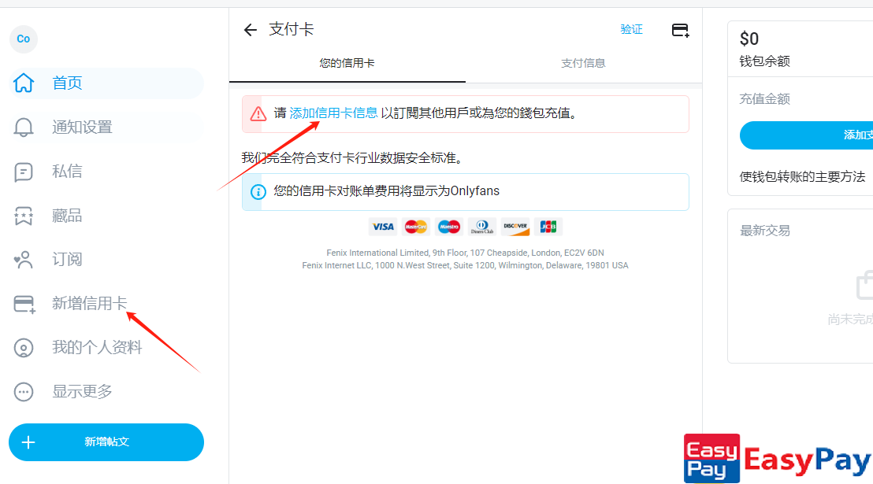
Task: Open 藏品 collections bookmark icon
Action: click(x=24, y=216)
